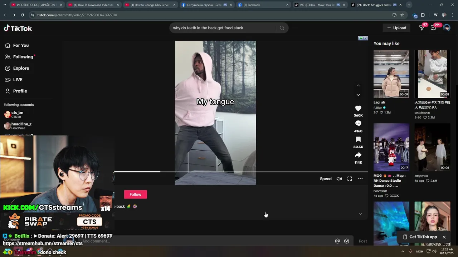Open headl1ne_z following account

tap(18, 126)
